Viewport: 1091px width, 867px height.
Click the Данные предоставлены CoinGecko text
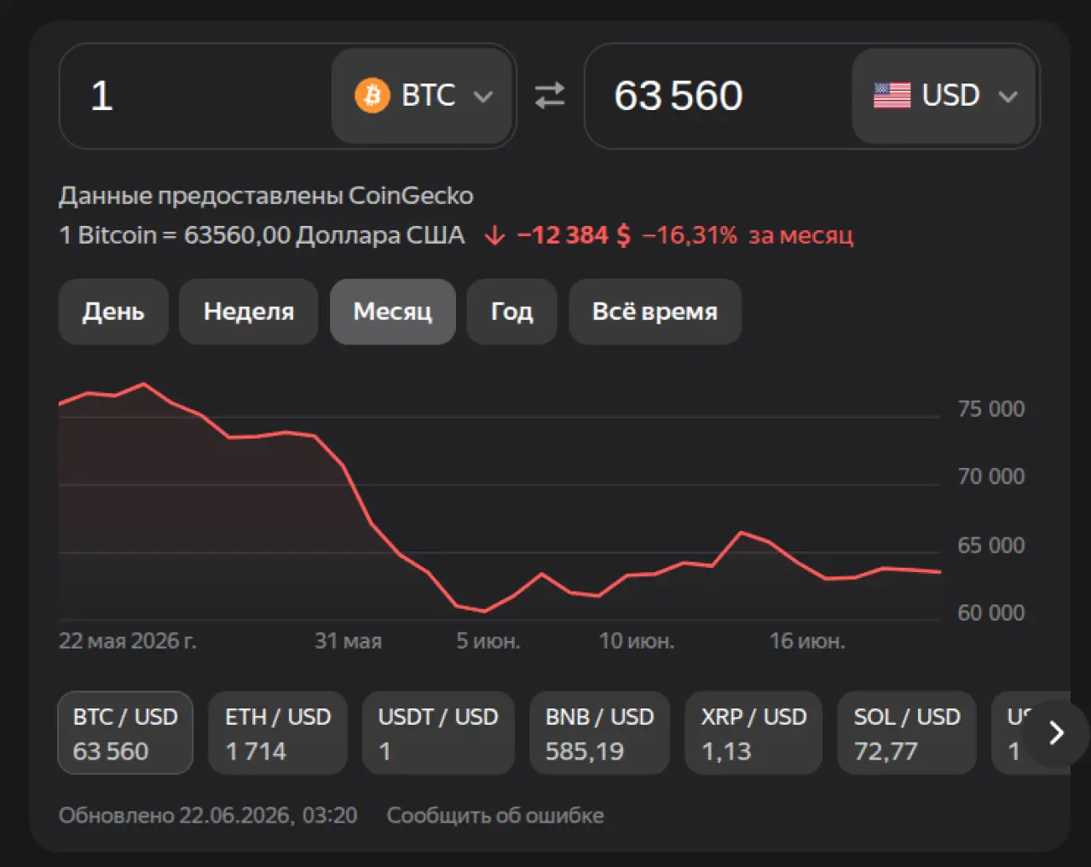266,196
